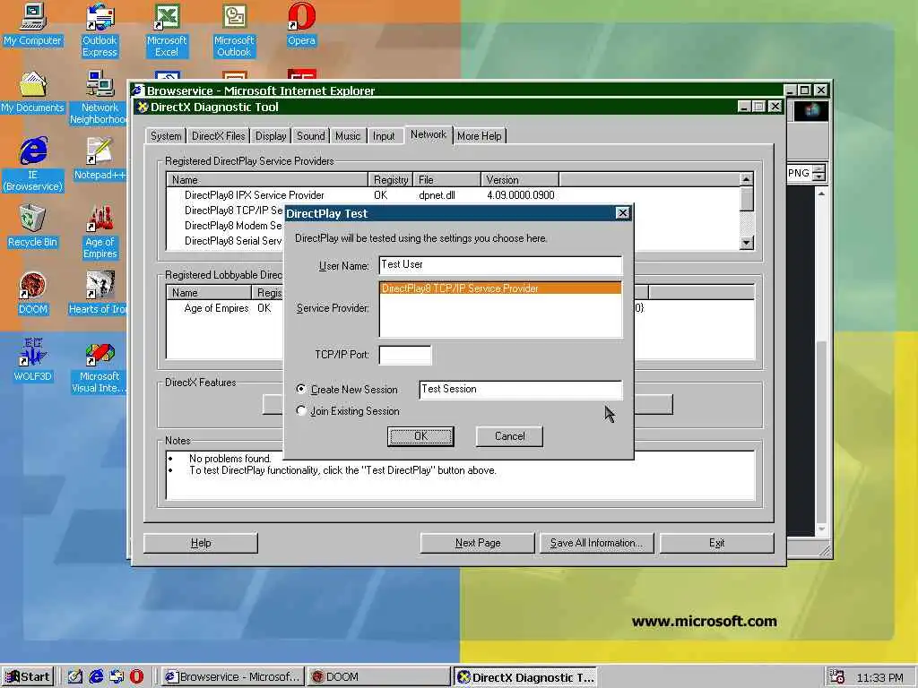
Task: Switch to the DirectX Files tab
Action: click(219, 136)
